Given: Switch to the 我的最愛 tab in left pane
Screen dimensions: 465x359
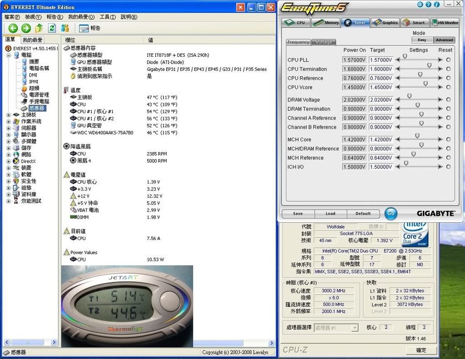Looking at the screenshot, I should (33, 40).
